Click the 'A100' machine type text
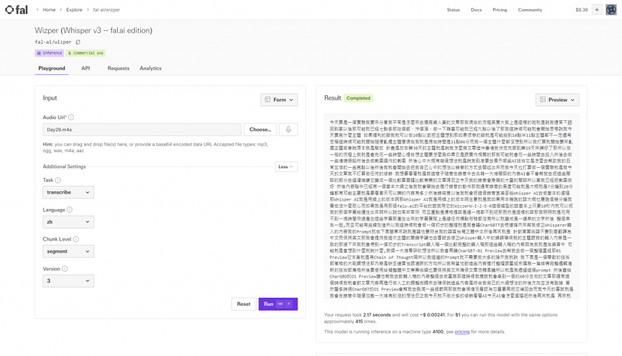 point(438,332)
